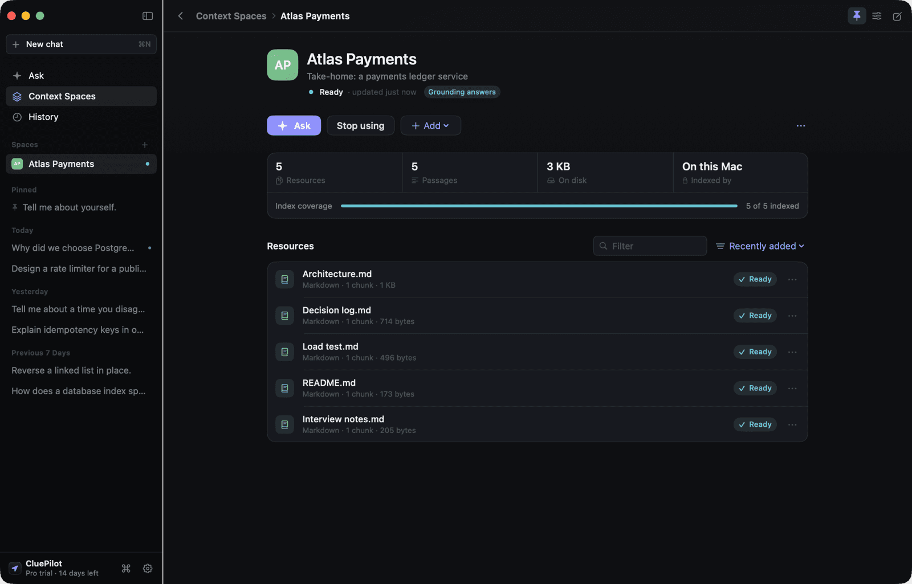Click the purple Ask button
Image resolution: width=912 pixels, height=584 pixels.
pyautogui.click(x=294, y=126)
